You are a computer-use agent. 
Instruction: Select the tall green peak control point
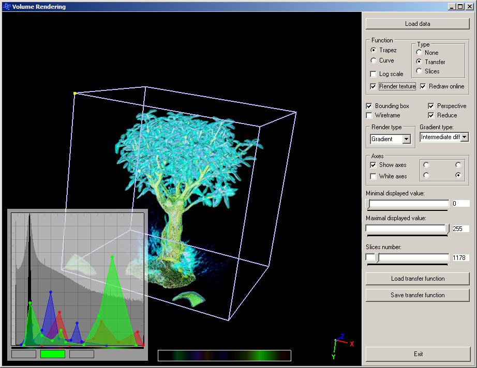112,257
